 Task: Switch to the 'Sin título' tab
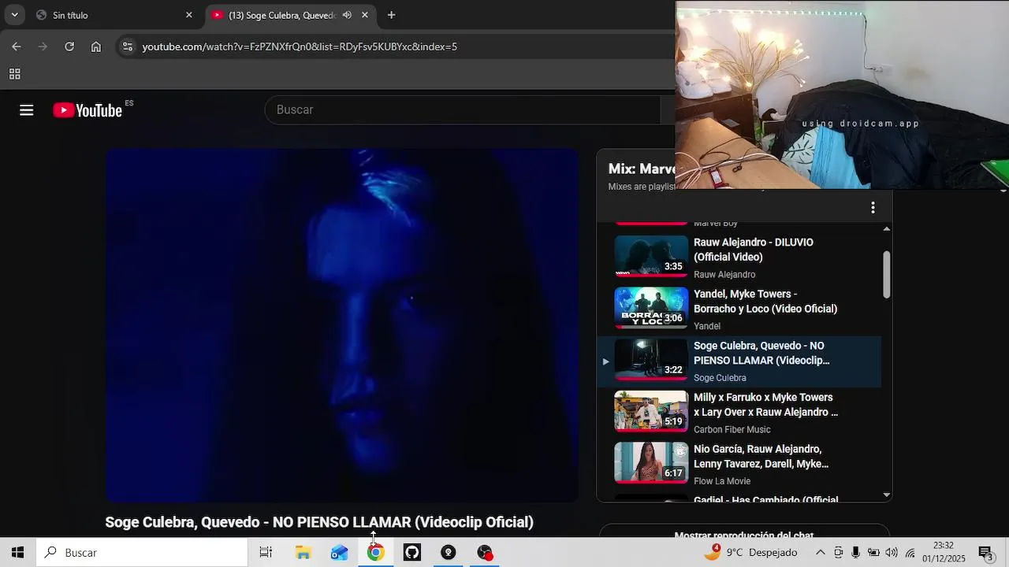pyautogui.click(x=114, y=15)
